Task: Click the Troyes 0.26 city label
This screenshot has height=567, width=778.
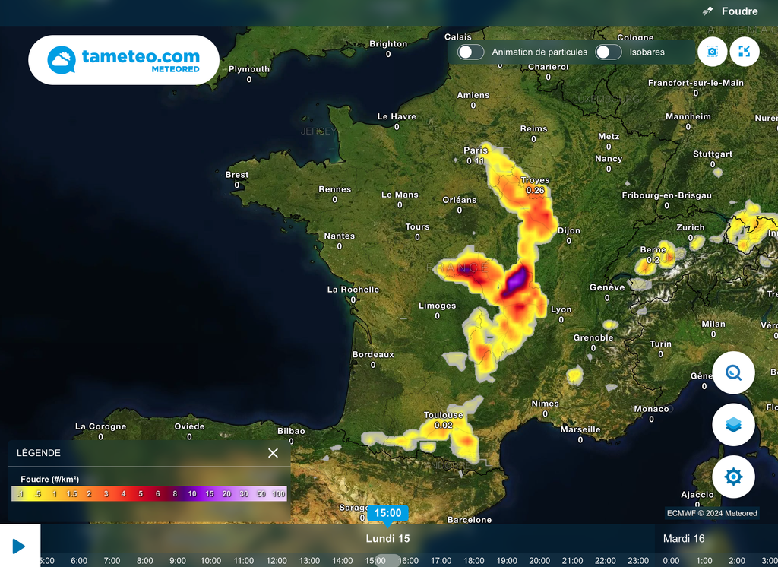Action: coord(535,185)
